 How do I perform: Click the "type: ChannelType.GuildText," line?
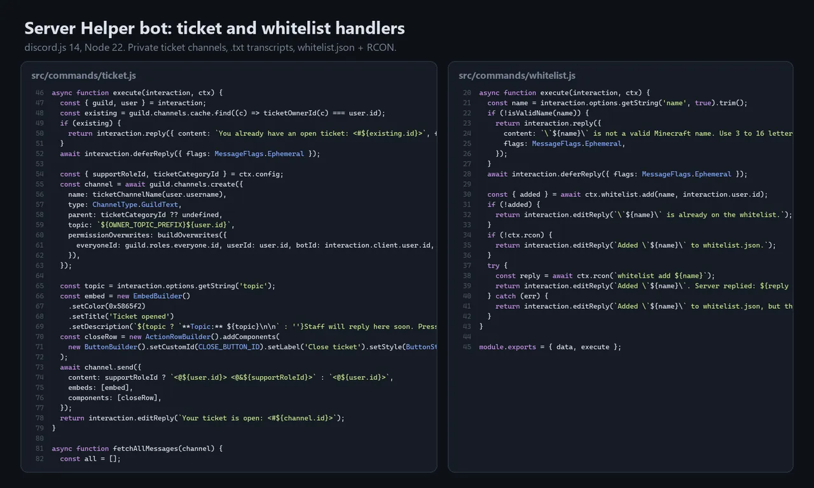(125, 205)
